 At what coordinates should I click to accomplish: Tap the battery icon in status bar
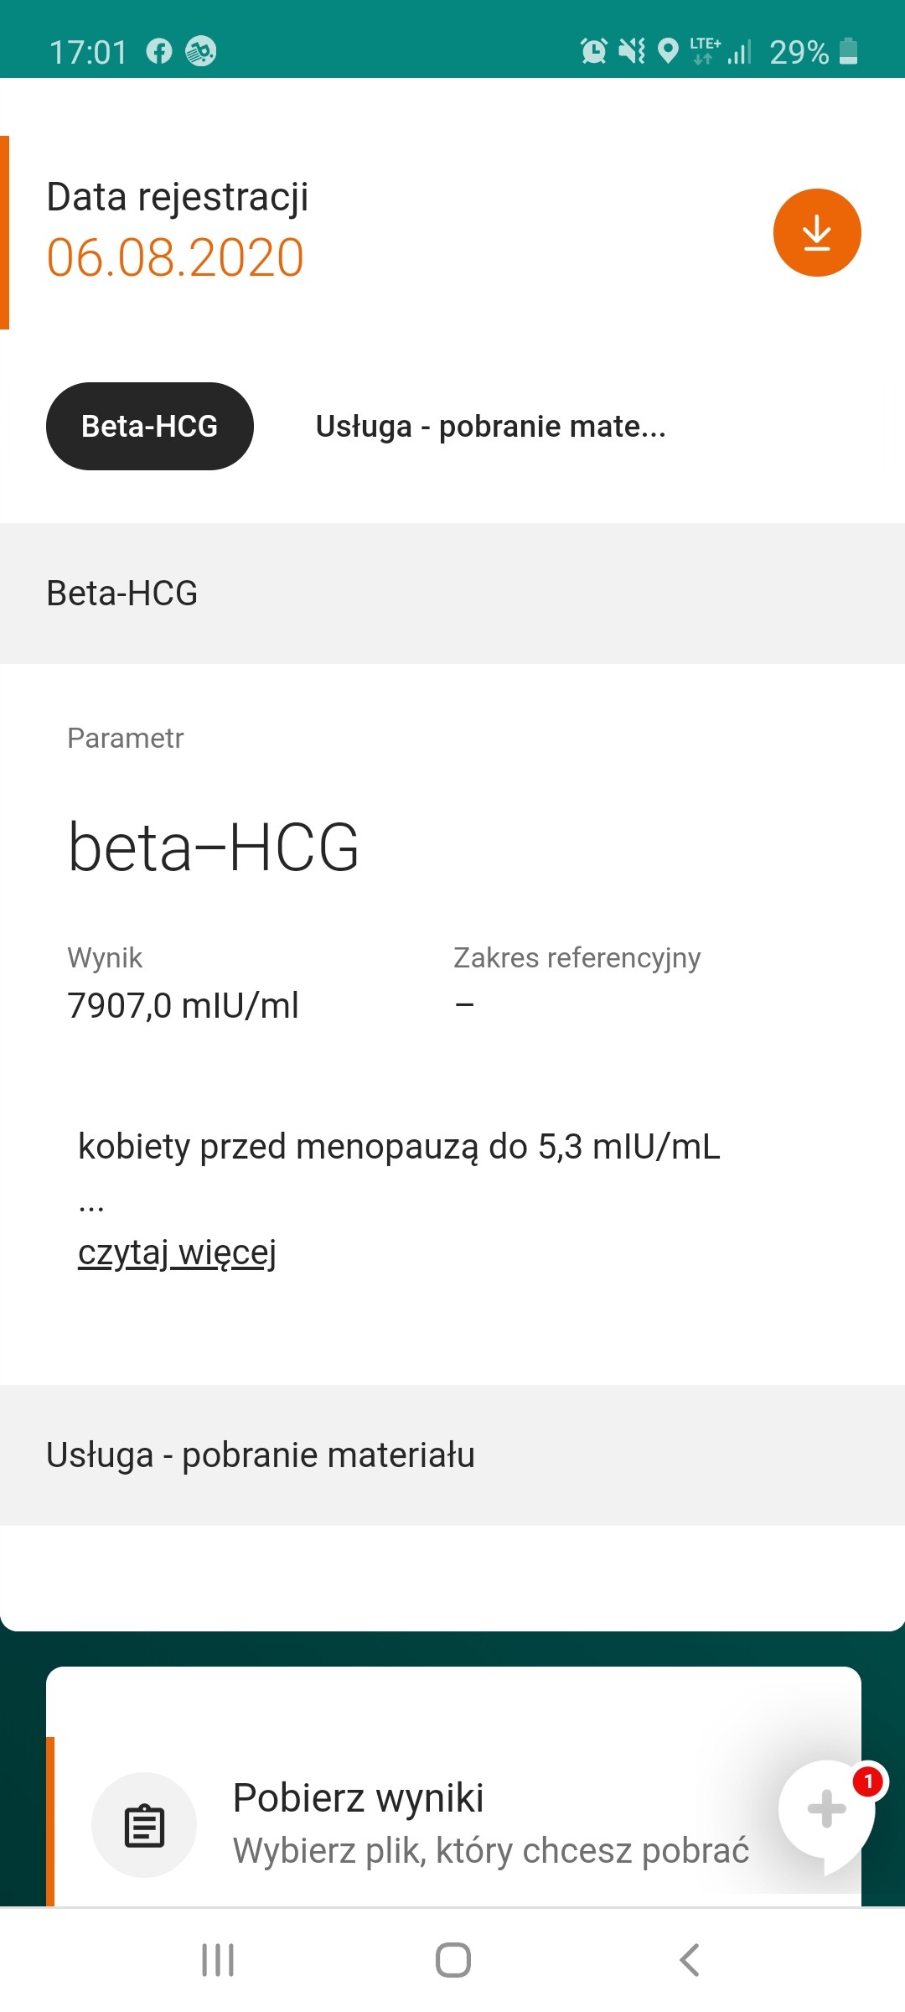tap(848, 51)
